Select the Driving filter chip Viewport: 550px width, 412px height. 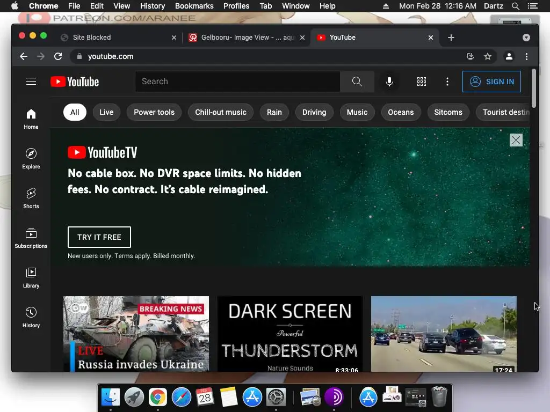(x=314, y=112)
